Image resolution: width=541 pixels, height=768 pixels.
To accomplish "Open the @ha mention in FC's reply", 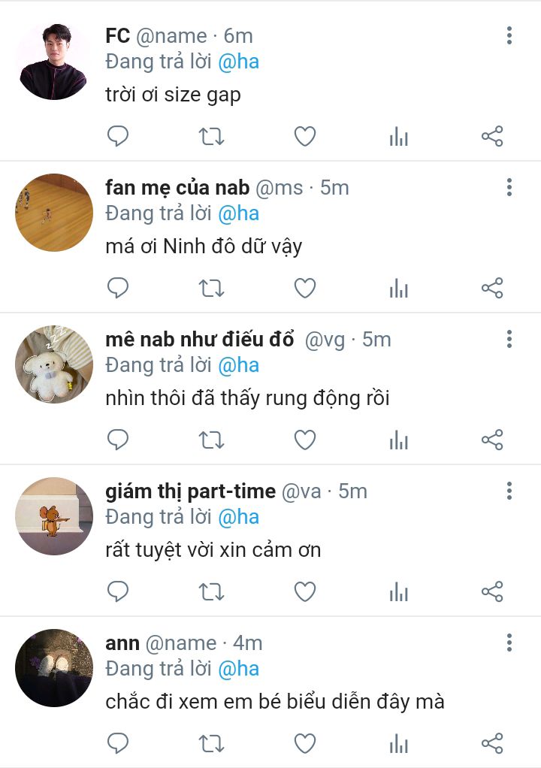I will (238, 62).
